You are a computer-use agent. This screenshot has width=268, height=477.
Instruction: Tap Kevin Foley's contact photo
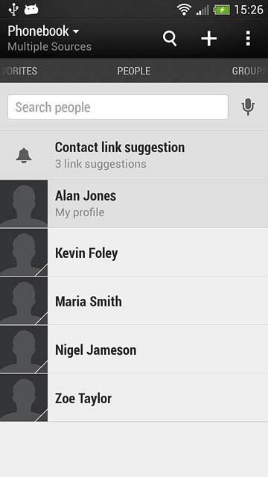24,252
